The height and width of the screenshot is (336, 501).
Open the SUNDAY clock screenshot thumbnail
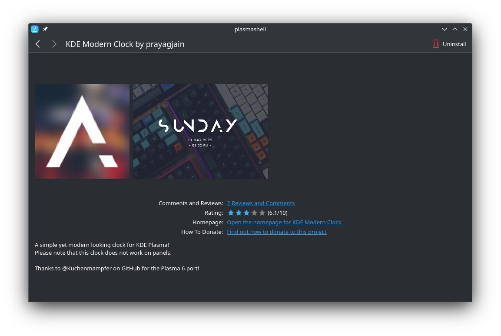tap(200, 131)
